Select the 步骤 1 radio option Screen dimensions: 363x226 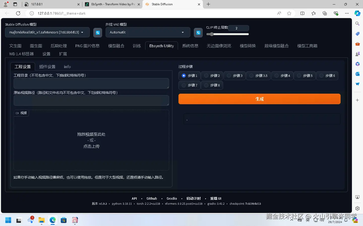tap(190, 76)
